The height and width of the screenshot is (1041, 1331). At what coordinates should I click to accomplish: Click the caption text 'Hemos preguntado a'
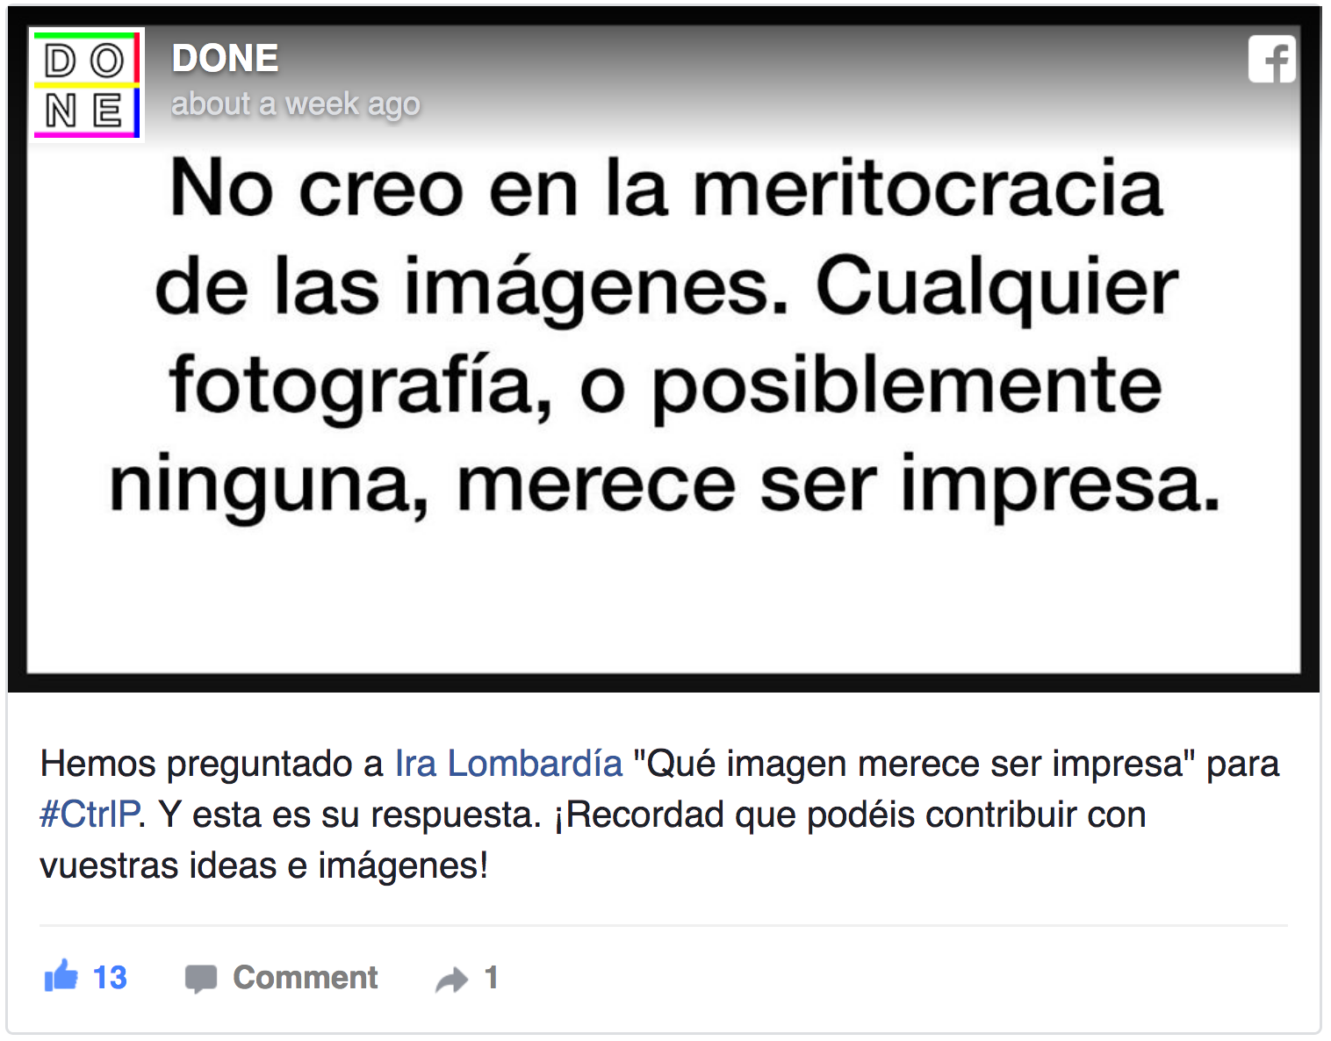[x=212, y=764]
